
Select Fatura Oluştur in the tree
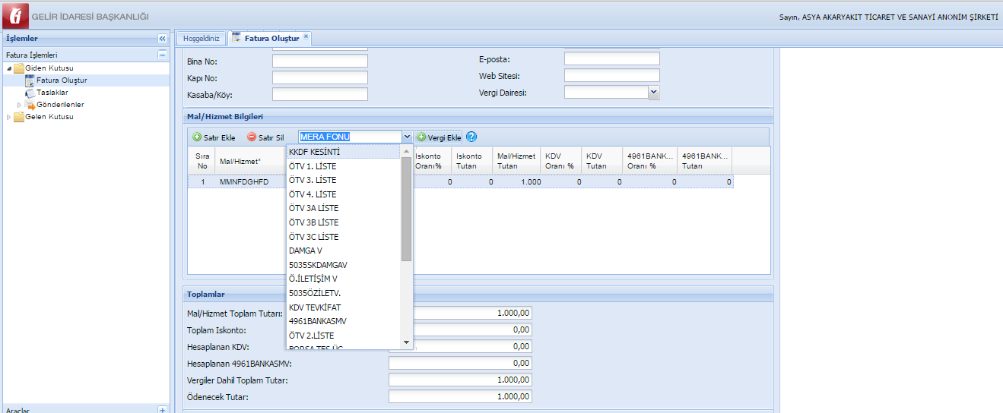pos(61,80)
